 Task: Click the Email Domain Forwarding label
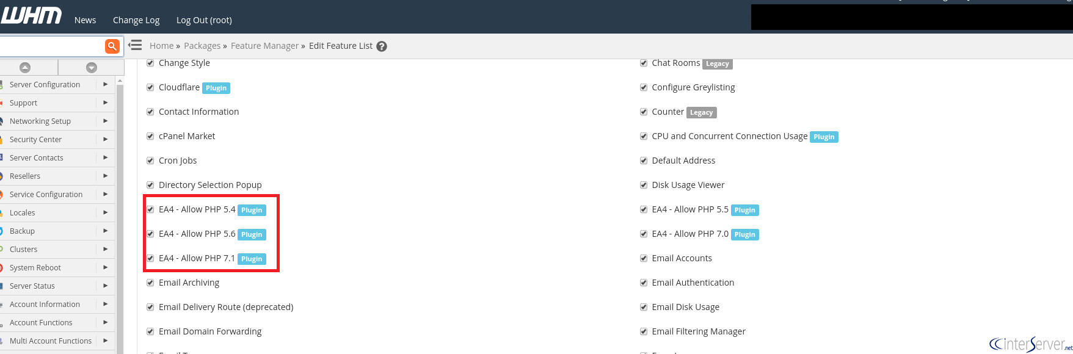pyautogui.click(x=210, y=331)
